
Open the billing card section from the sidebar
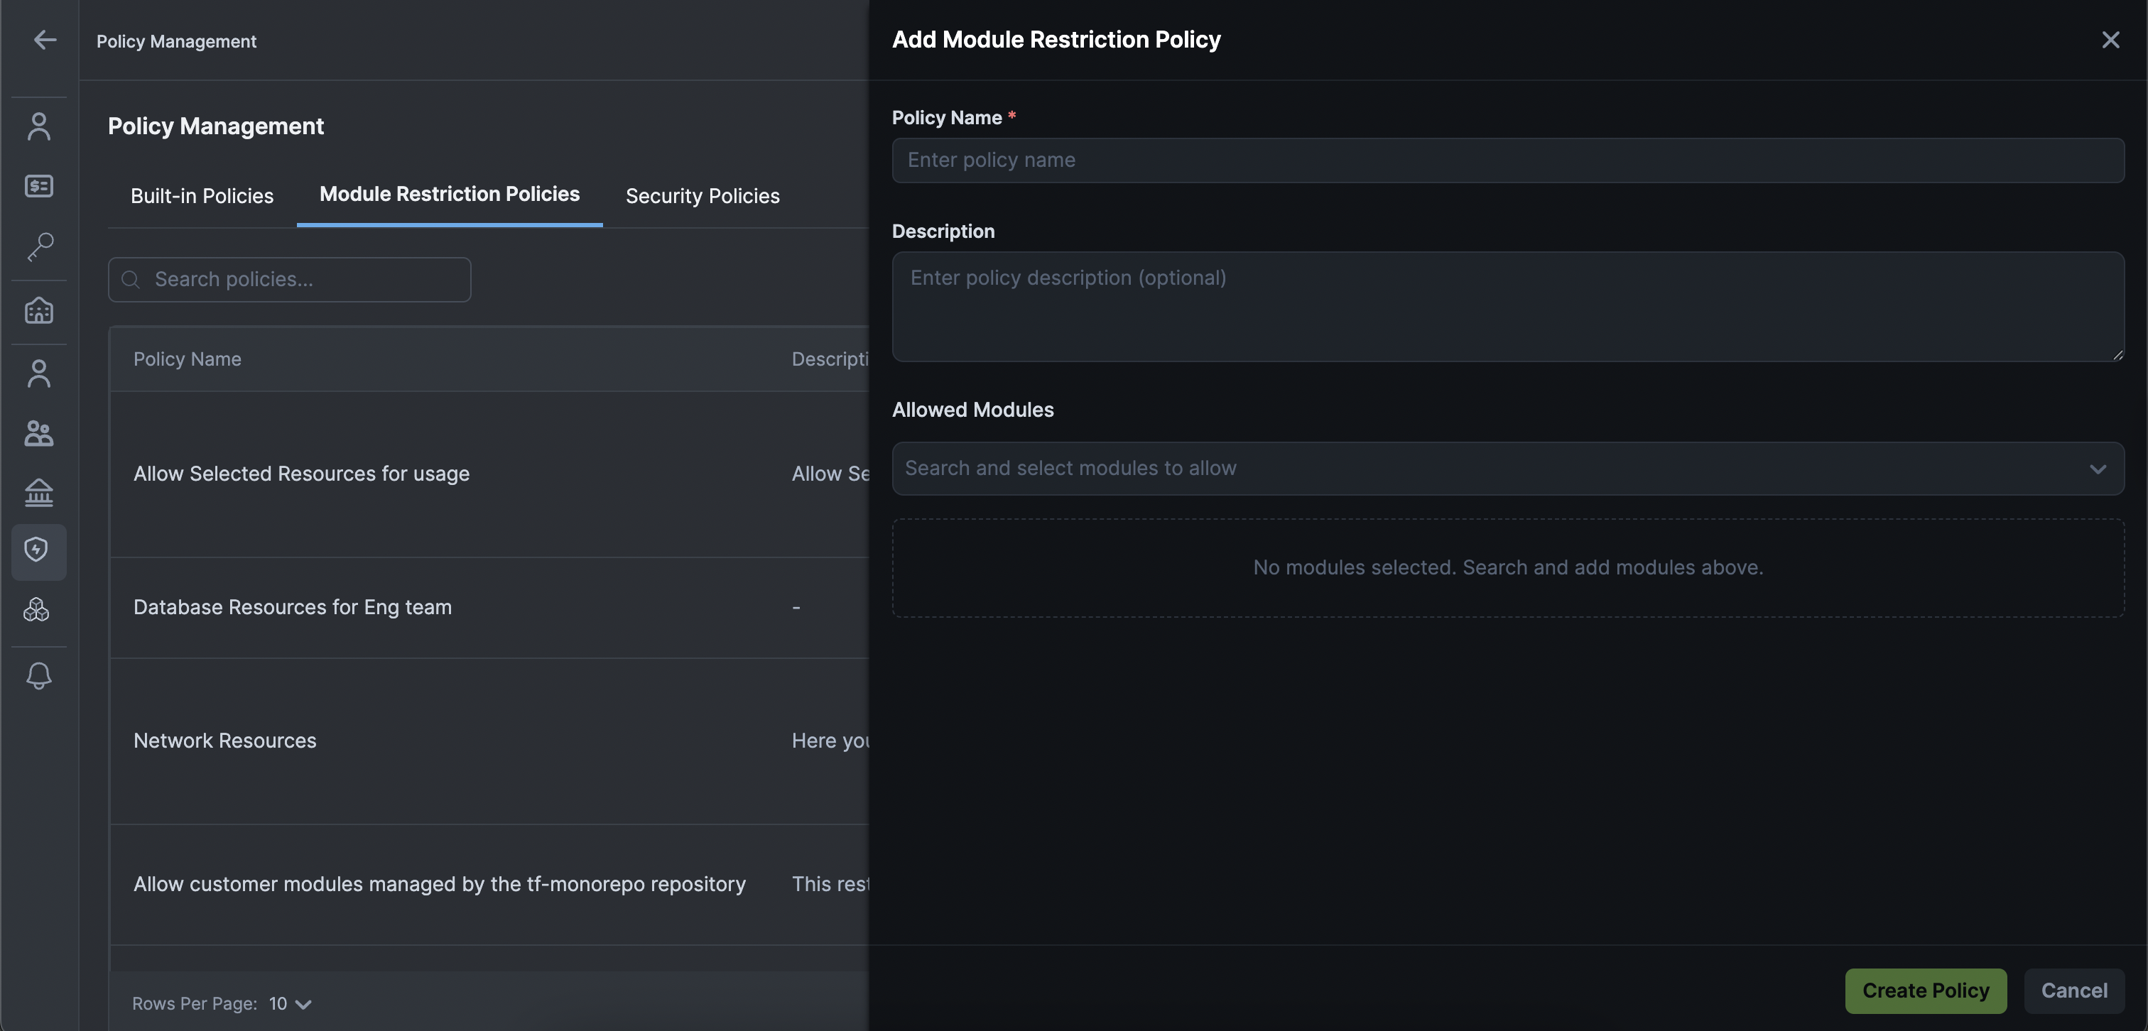(39, 186)
